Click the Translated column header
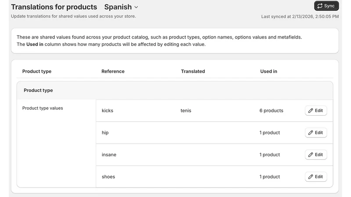This screenshot has width=351, height=197. (193, 71)
